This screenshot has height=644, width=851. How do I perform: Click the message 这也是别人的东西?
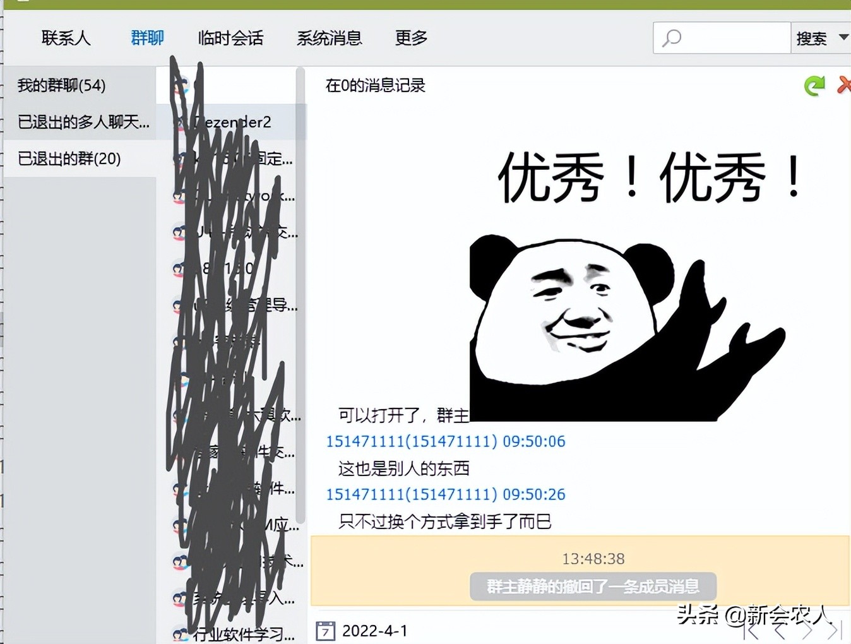tap(404, 468)
